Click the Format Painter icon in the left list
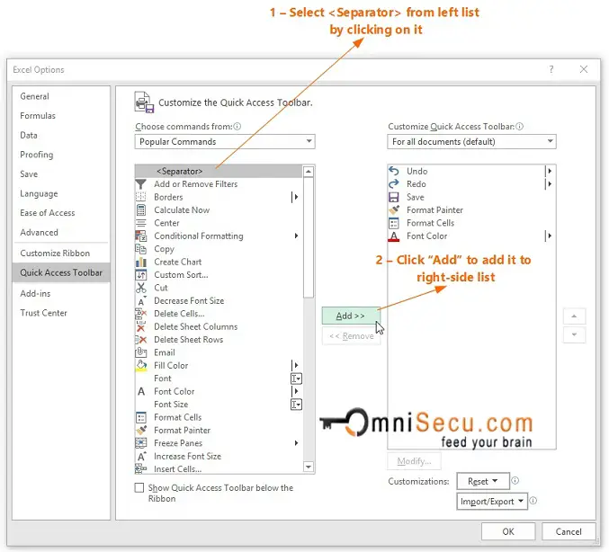Image resolution: width=609 pixels, height=552 pixels. coord(141,430)
